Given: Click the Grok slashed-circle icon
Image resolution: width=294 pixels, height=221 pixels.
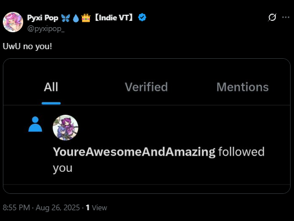Looking at the screenshot, I should click(x=272, y=18).
